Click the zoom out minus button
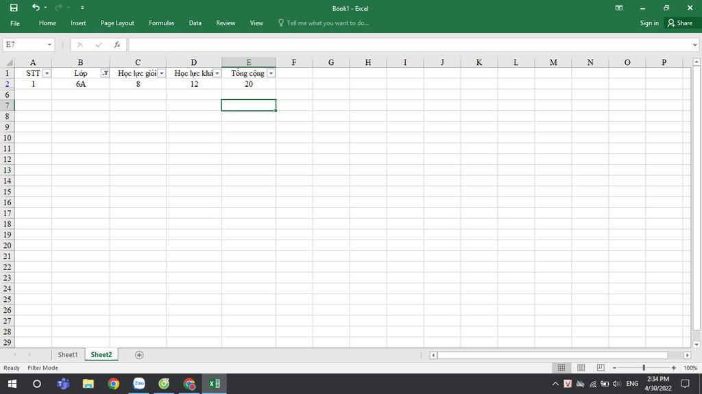This screenshot has height=394, width=702. coord(615,367)
